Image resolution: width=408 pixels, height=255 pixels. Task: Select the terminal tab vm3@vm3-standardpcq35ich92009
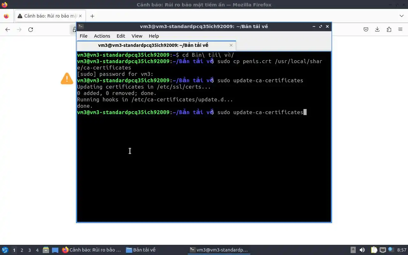click(x=156, y=45)
